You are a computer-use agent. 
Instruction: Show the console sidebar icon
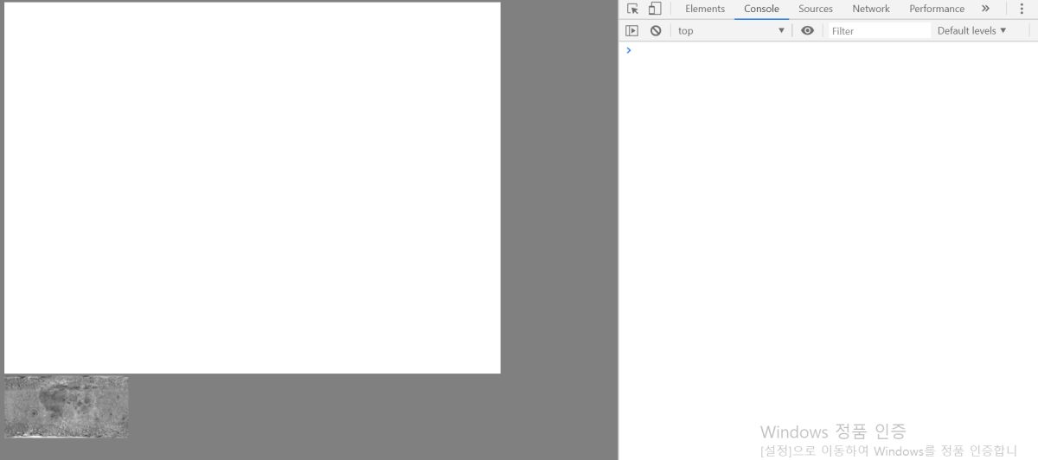click(632, 30)
